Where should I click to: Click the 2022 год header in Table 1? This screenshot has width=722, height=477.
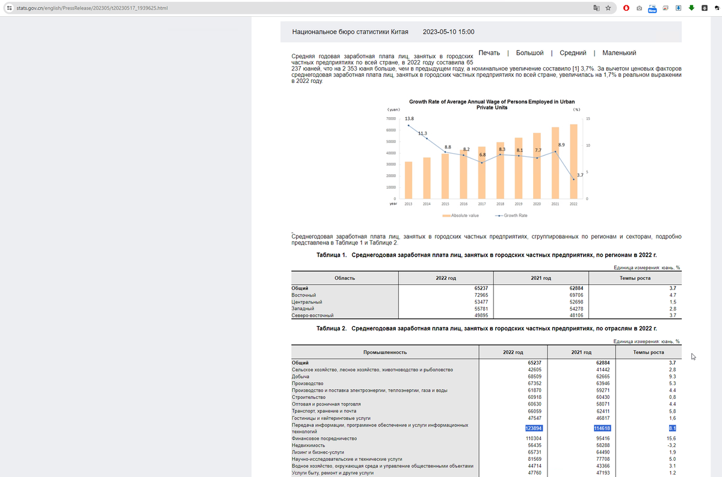pyautogui.click(x=446, y=278)
